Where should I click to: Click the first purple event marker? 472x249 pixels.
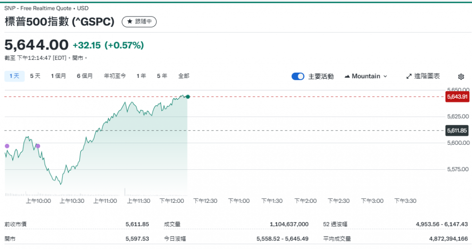pos(7,146)
